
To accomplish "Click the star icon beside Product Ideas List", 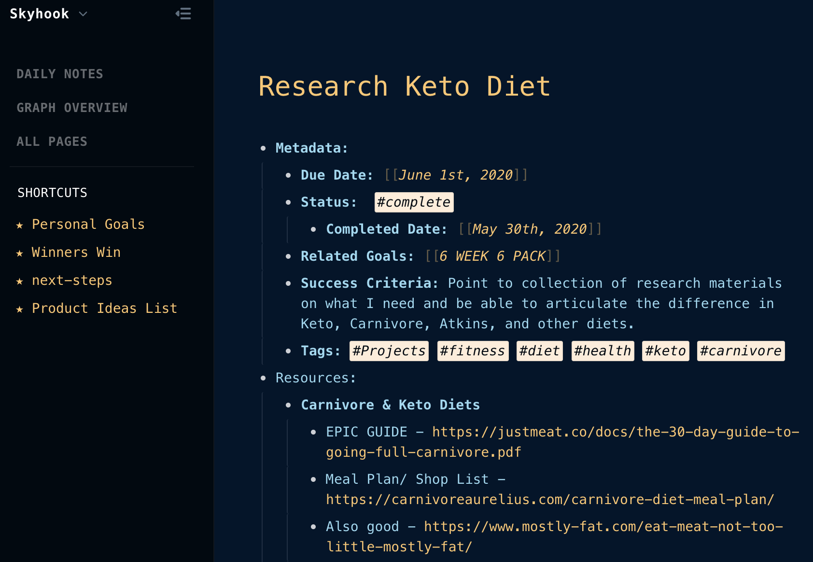I will point(19,309).
